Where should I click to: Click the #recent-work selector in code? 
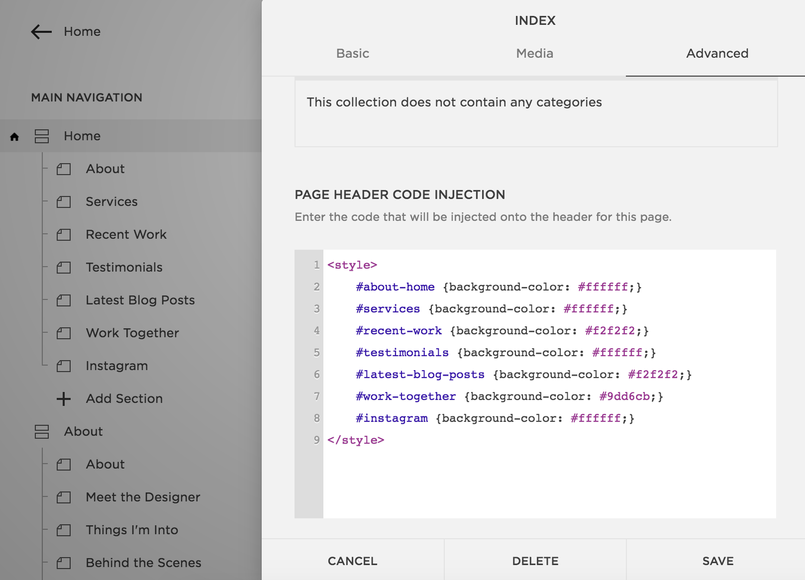[399, 331]
